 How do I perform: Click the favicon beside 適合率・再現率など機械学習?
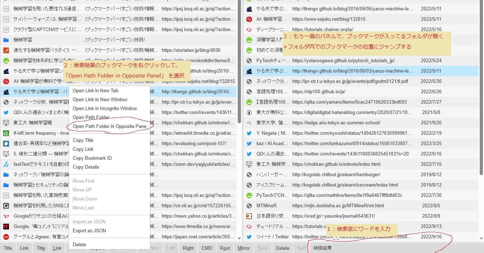6,143
